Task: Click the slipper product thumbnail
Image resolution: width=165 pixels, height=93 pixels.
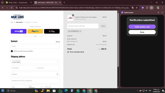Action: click(70, 18)
